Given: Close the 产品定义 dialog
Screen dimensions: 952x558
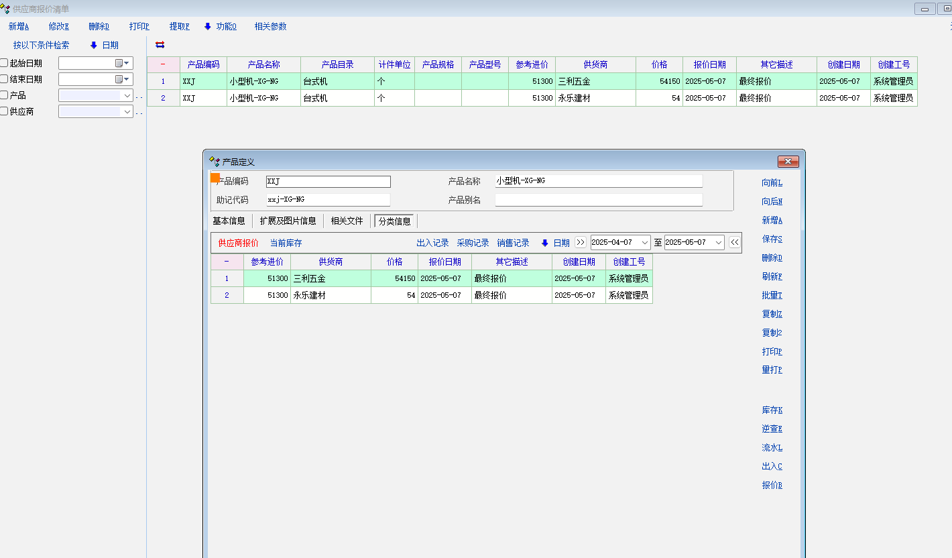Looking at the screenshot, I should 788,162.
